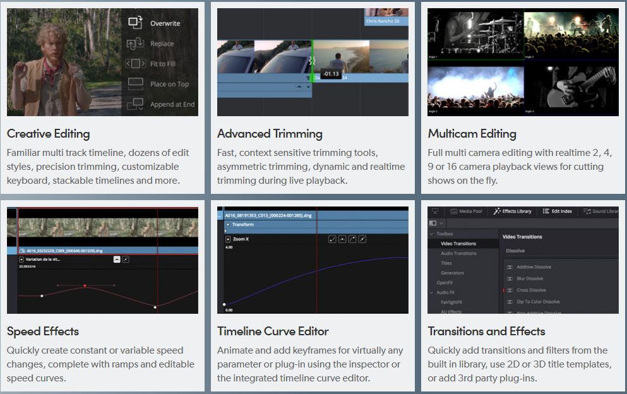Open the Media Pool tab
This screenshot has width=627, height=394.
[466, 211]
